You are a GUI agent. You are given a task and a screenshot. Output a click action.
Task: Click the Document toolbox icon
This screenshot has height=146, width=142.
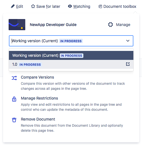pos(100,6)
